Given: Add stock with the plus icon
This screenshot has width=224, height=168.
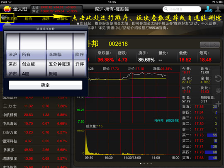Looking at the screenshot, I should (x=218, y=104).
